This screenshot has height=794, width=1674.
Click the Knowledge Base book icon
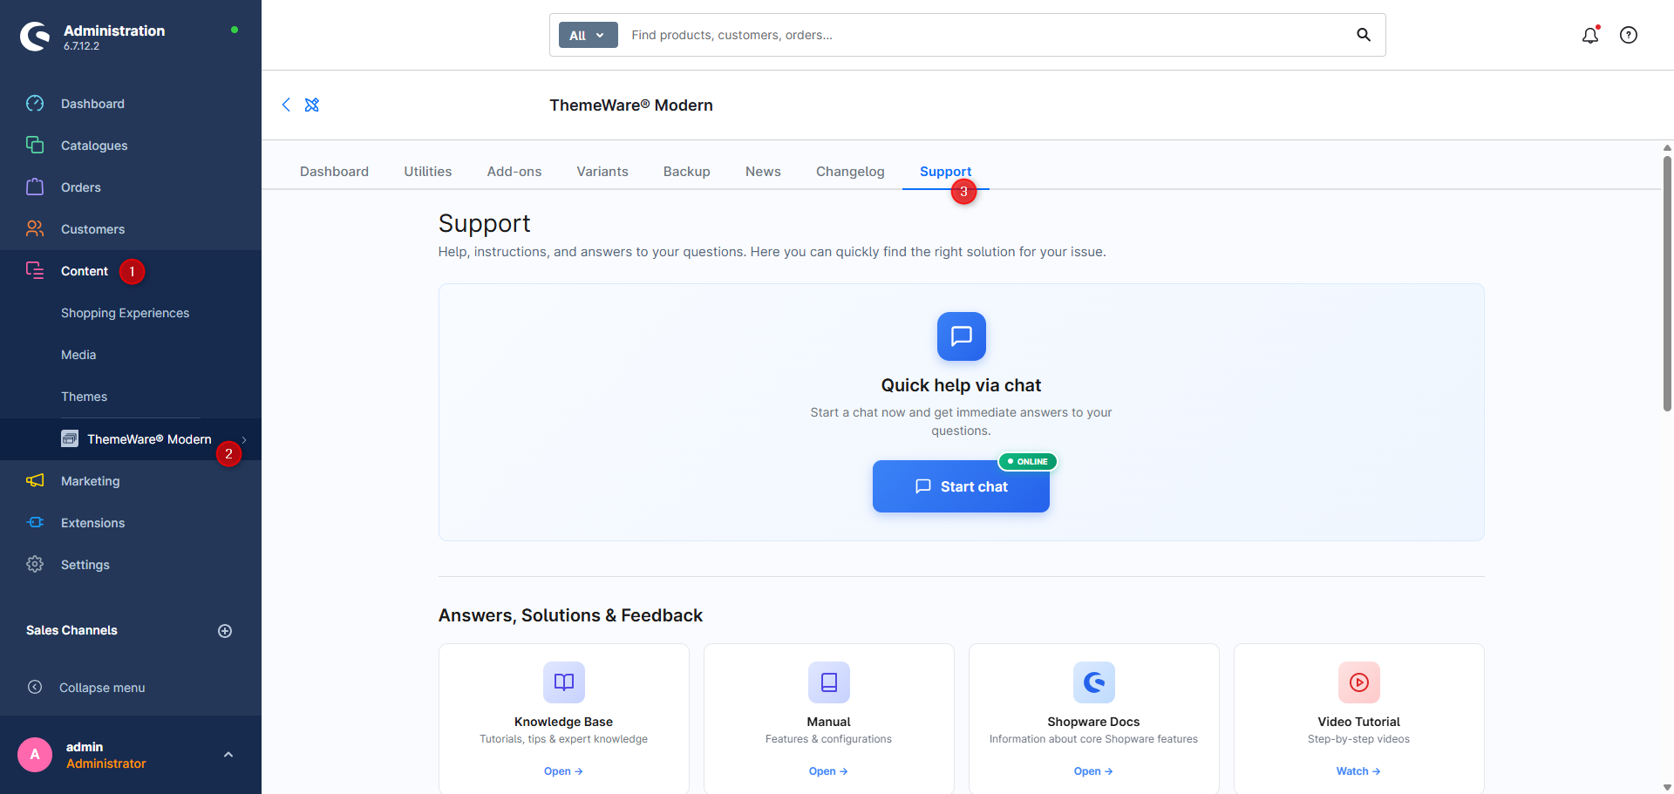pyautogui.click(x=564, y=682)
